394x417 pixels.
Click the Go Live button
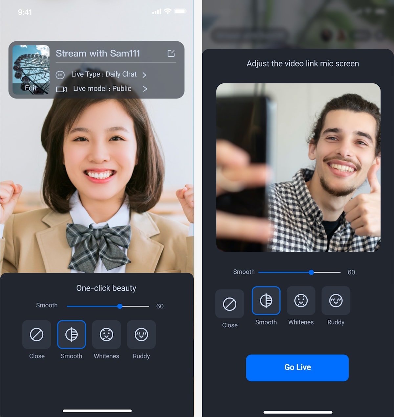coord(297,368)
